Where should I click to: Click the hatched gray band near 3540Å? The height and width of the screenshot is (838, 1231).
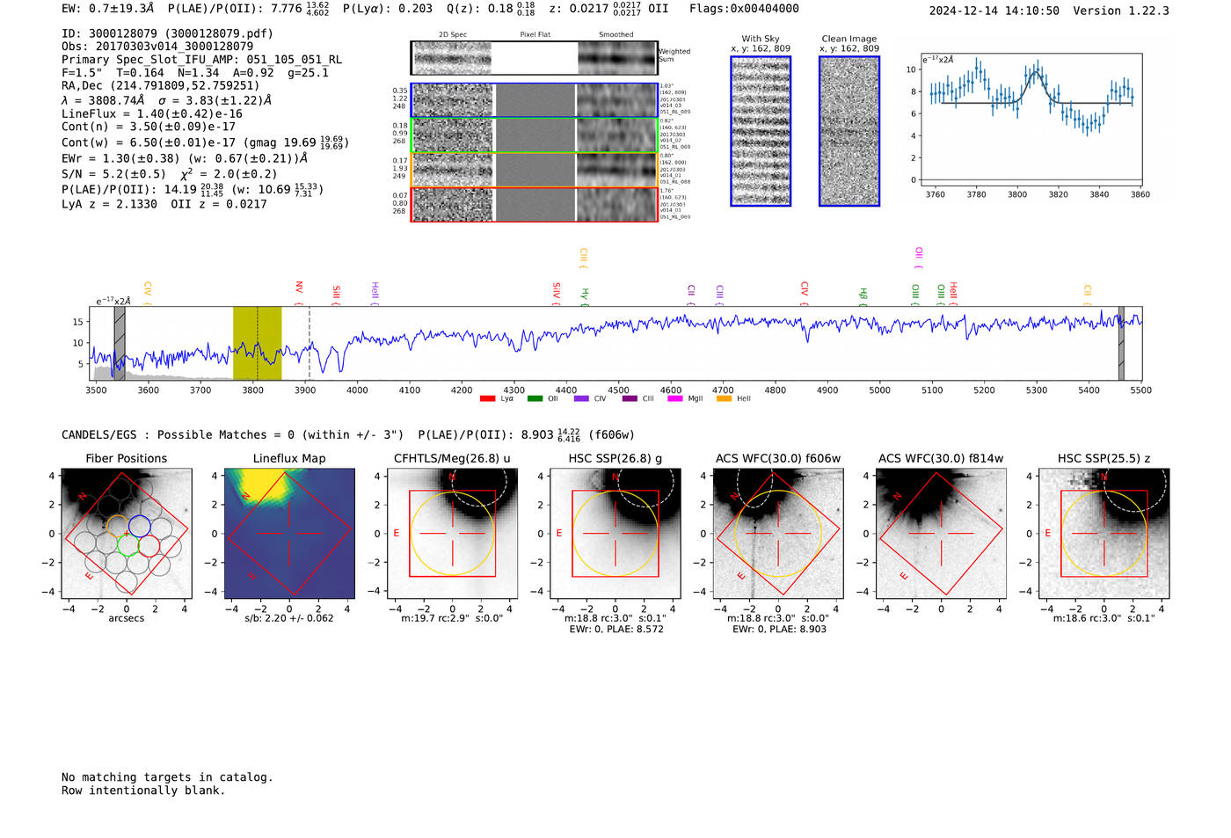point(120,343)
